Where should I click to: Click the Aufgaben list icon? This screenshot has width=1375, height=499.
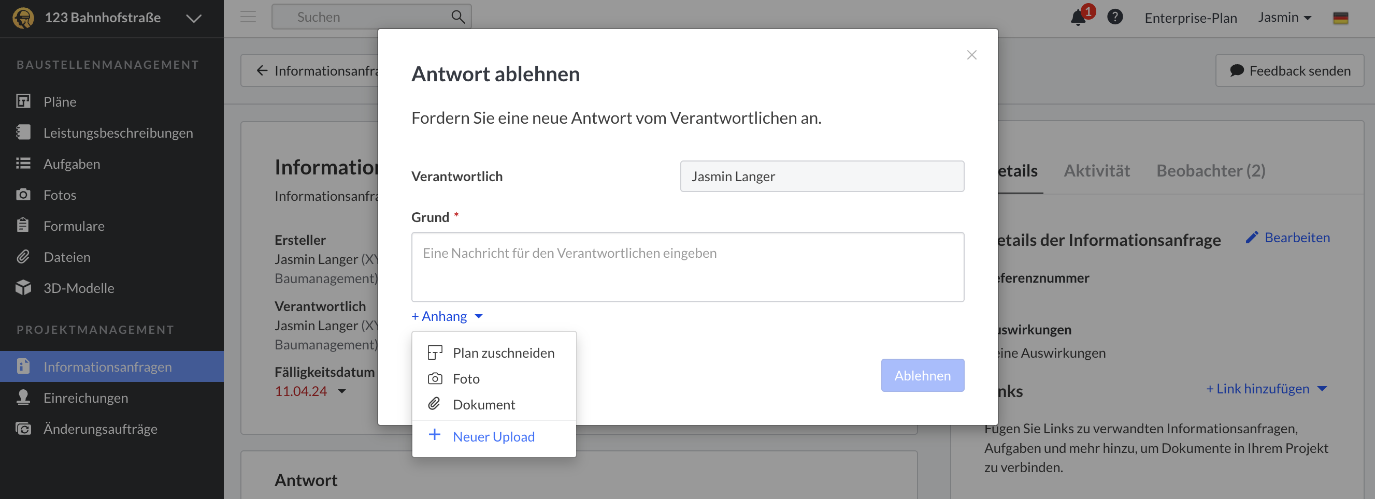point(23,163)
